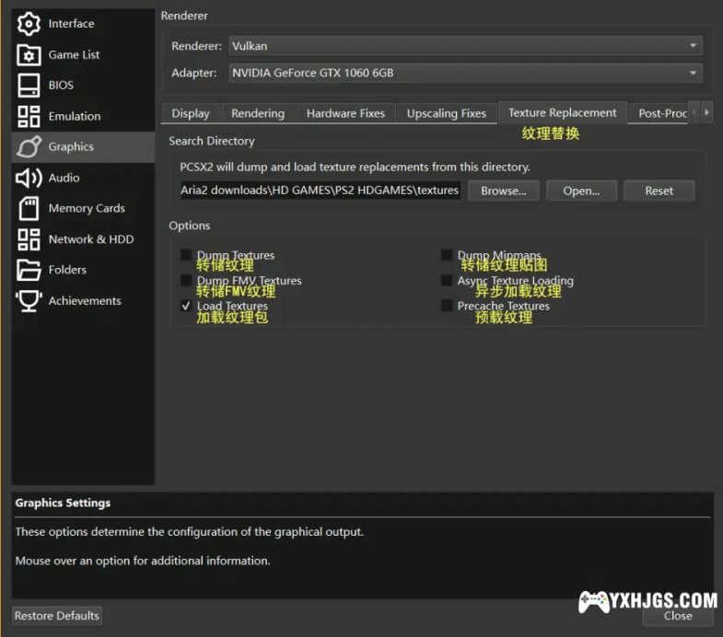Expand the Adapter dropdown for the GPU
Viewport: 723px width, 637px height.
point(464,73)
